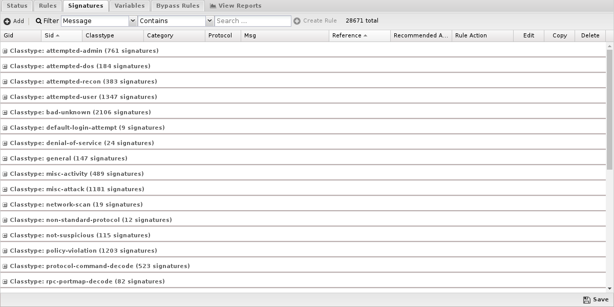Image resolution: width=614 pixels, height=307 pixels.
Task: Expand the network-scan classtype group
Action: [5, 205]
